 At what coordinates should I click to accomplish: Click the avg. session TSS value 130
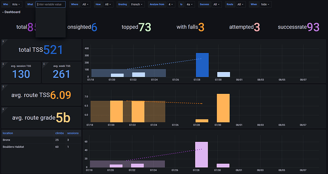[x=21, y=74]
